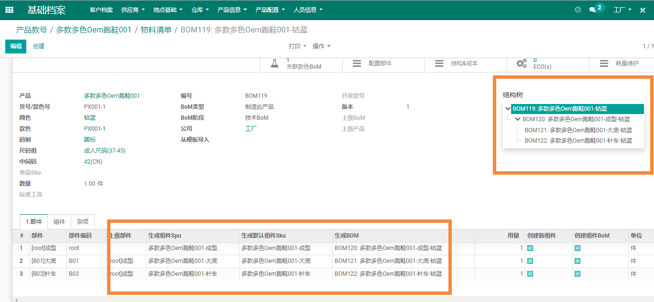This screenshot has width=654, height=302.
Task: Switch to the 组件 tab
Action: pyautogui.click(x=59, y=221)
